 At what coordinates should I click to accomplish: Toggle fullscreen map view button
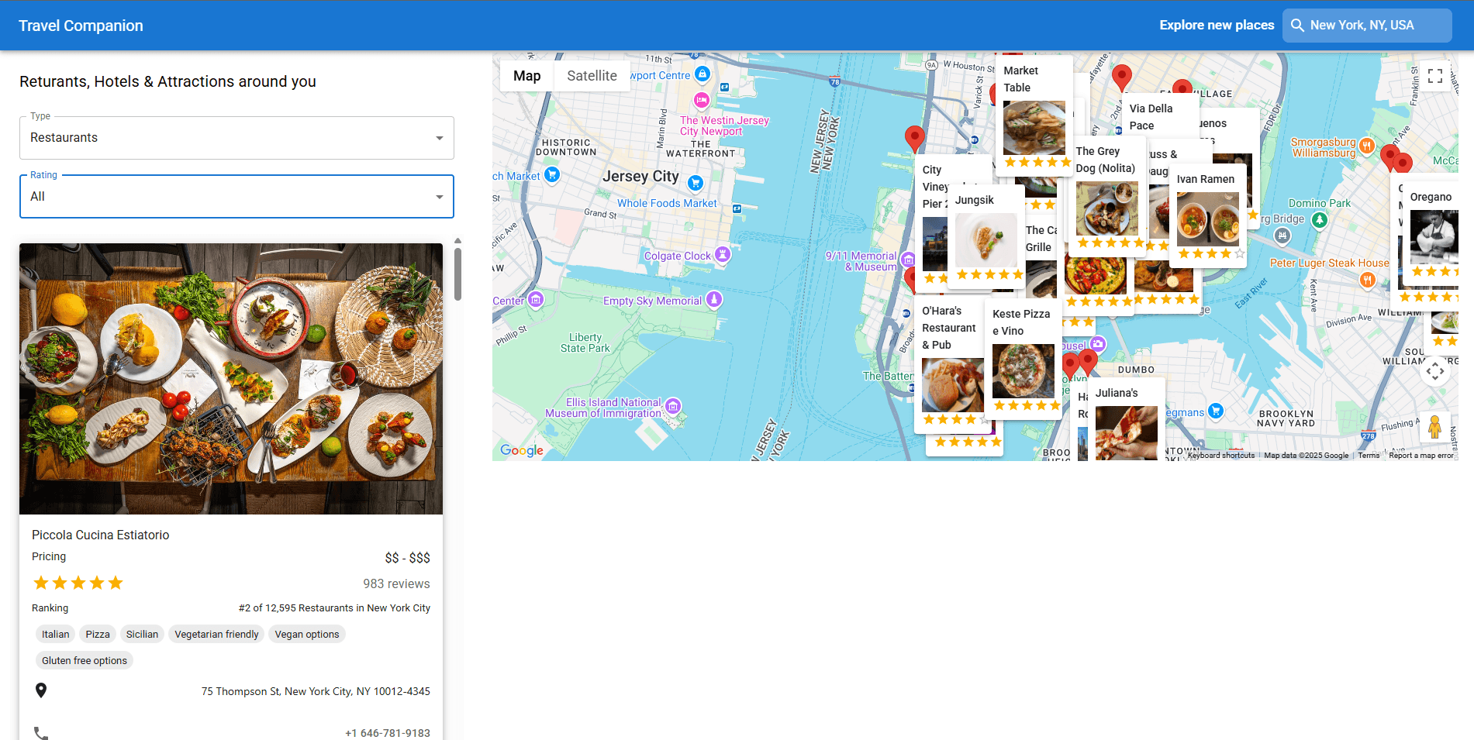tap(1435, 76)
